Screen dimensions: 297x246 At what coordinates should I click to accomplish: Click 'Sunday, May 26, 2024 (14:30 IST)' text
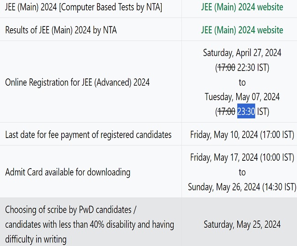(242, 187)
